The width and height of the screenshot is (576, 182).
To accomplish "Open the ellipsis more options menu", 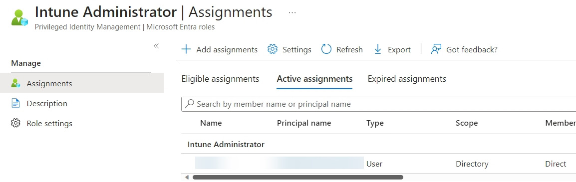I will 292,12.
